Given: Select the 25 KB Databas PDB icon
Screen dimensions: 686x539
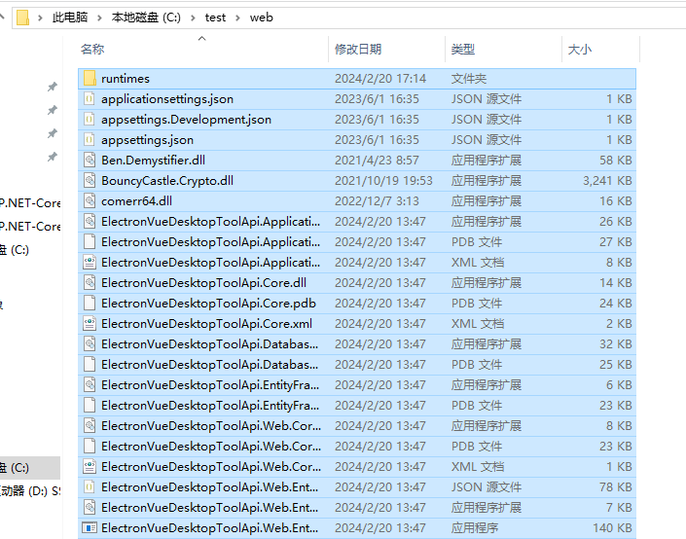Looking at the screenshot, I should [90, 365].
